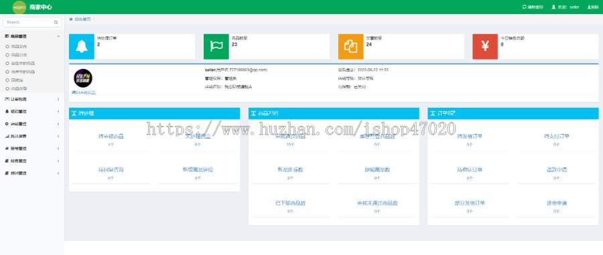The height and width of the screenshot is (255, 603).
Task: Open the 商品类型 submenu item
Action: pos(19,88)
